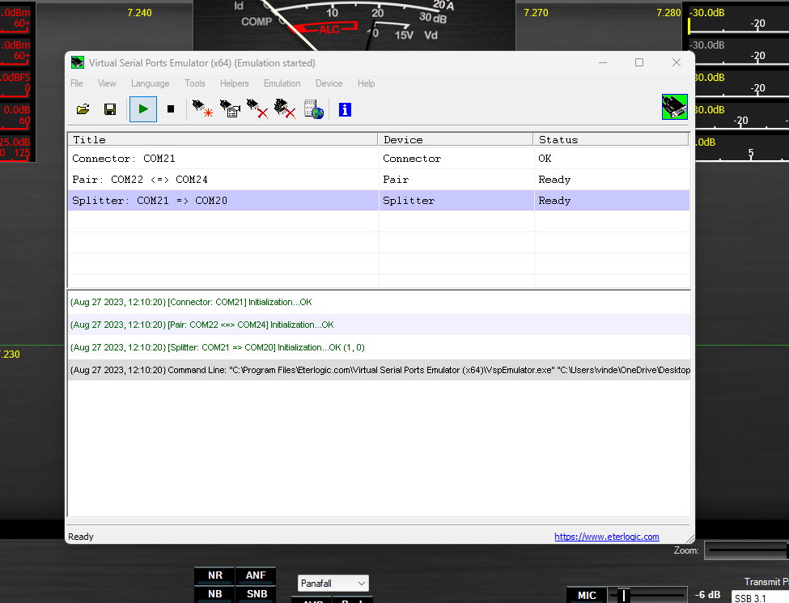Viewport: 789px width, 603px height.
Task: Click the Ready status of the Splitter device
Action: tap(554, 201)
